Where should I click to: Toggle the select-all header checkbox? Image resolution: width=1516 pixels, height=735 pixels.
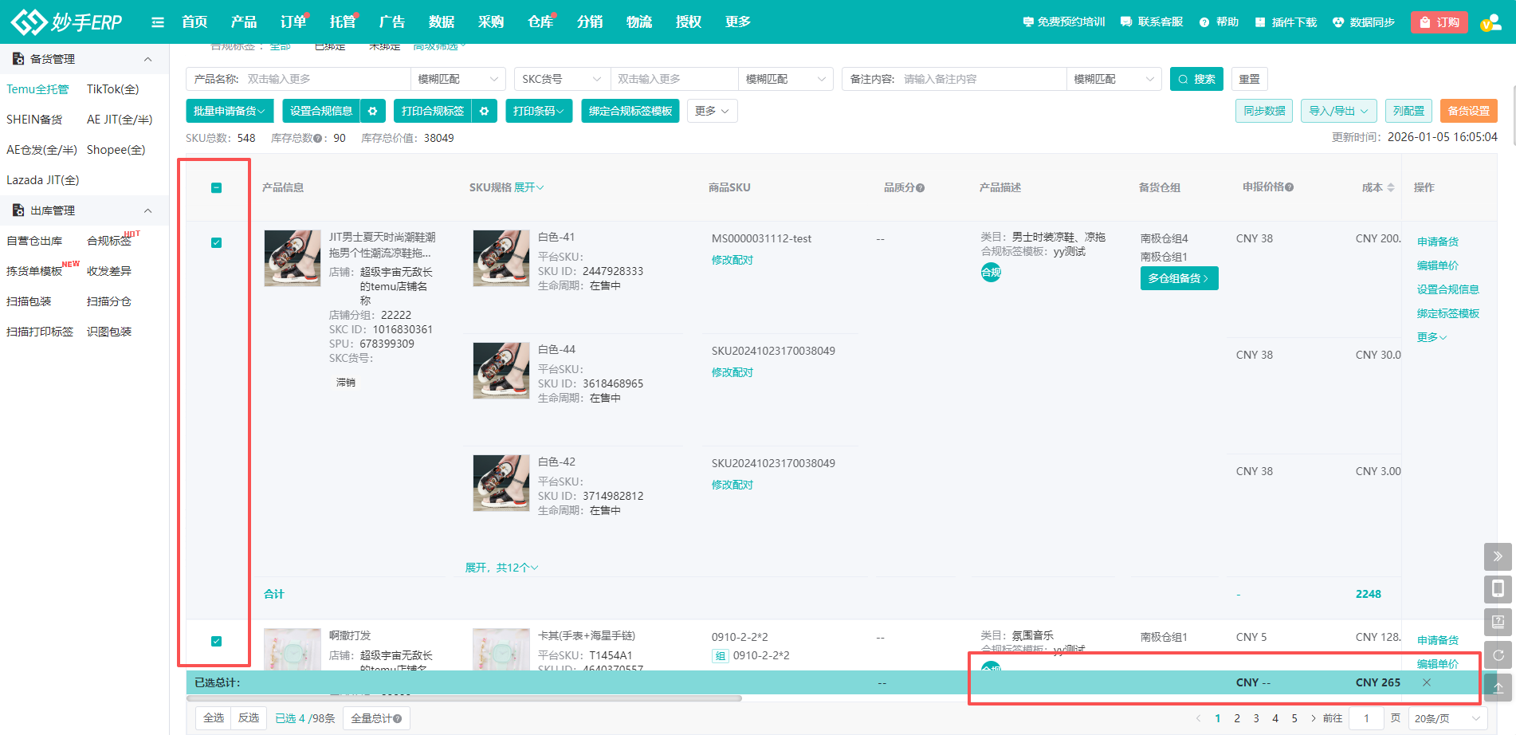point(216,187)
